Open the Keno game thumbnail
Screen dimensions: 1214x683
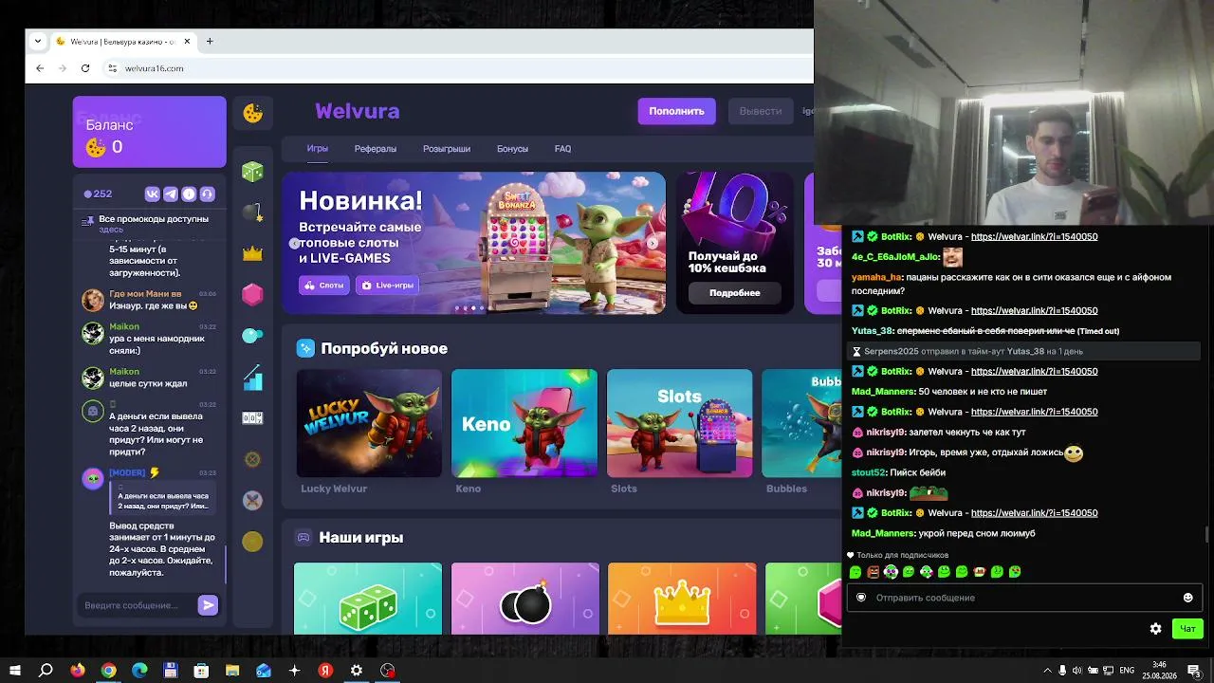click(524, 423)
